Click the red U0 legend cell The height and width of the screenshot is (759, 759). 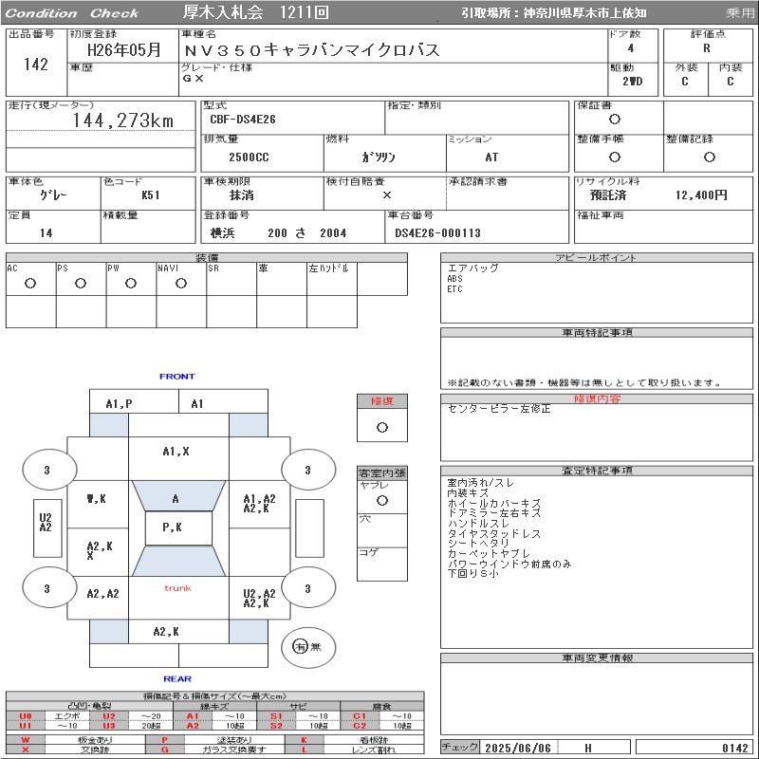pos(26,716)
